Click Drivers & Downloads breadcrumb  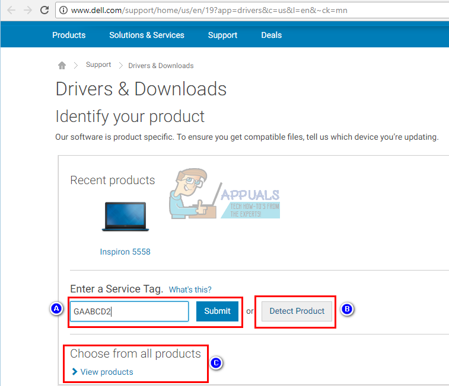161,66
